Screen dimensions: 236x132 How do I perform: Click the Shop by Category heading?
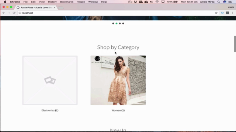pyautogui.click(x=118, y=47)
